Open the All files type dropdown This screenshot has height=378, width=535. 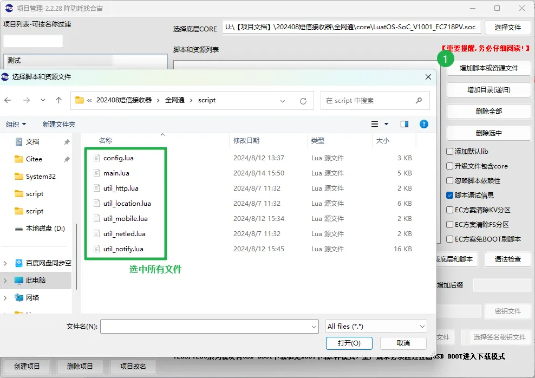tap(376, 327)
